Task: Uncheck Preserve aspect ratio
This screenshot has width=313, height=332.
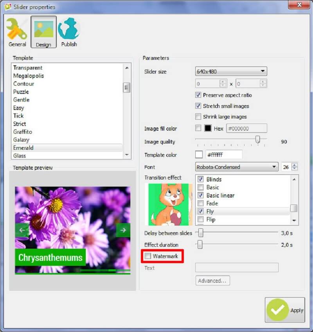Action: tap(199, 95)
